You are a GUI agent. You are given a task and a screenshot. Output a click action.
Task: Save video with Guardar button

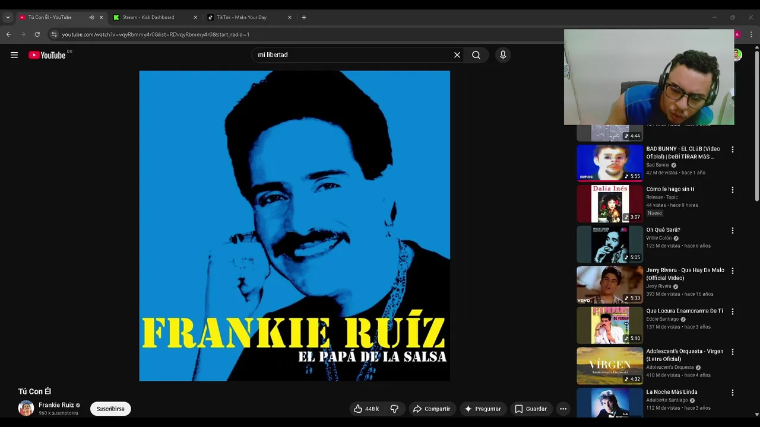[x=531, y=409]
